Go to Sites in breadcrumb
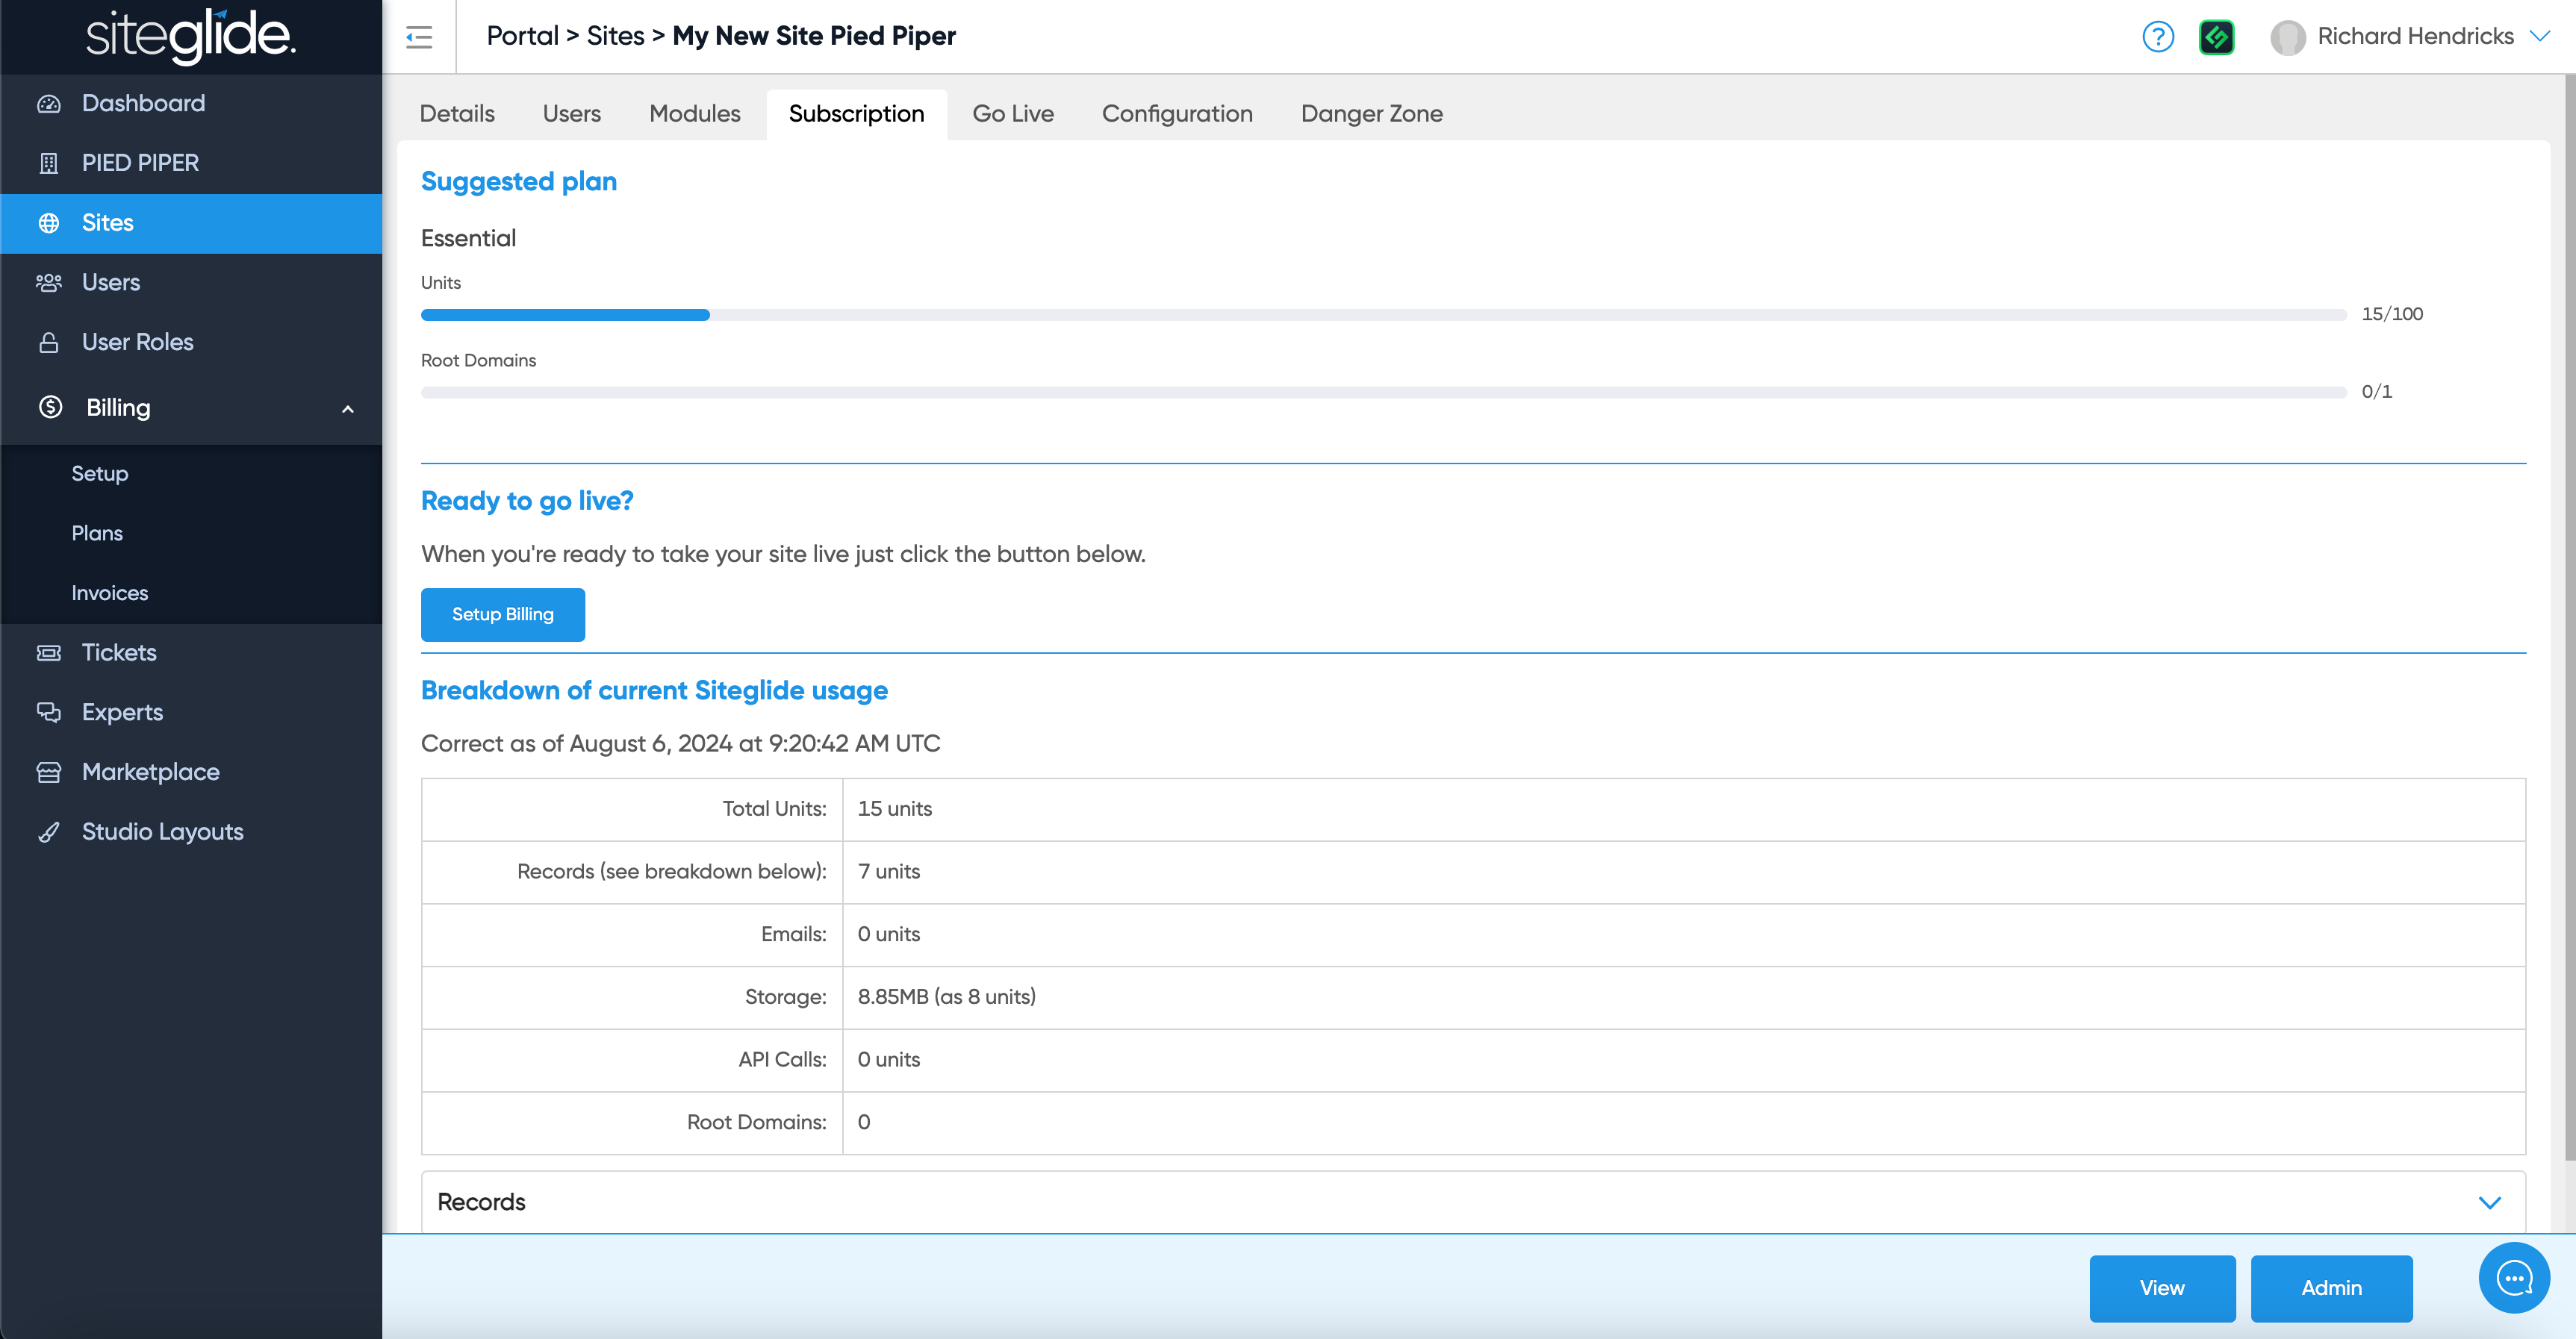 point(616,36)
